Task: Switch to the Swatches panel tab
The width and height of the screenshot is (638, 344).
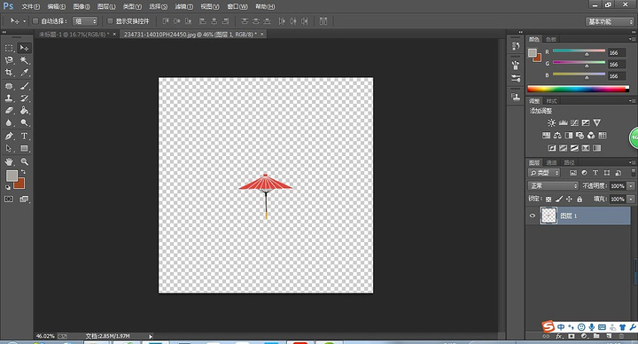Action: tap(551, 39)
